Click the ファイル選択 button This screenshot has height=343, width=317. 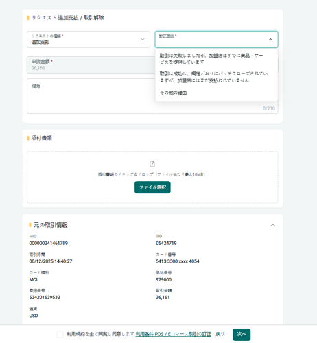click(x=152, y=187)
